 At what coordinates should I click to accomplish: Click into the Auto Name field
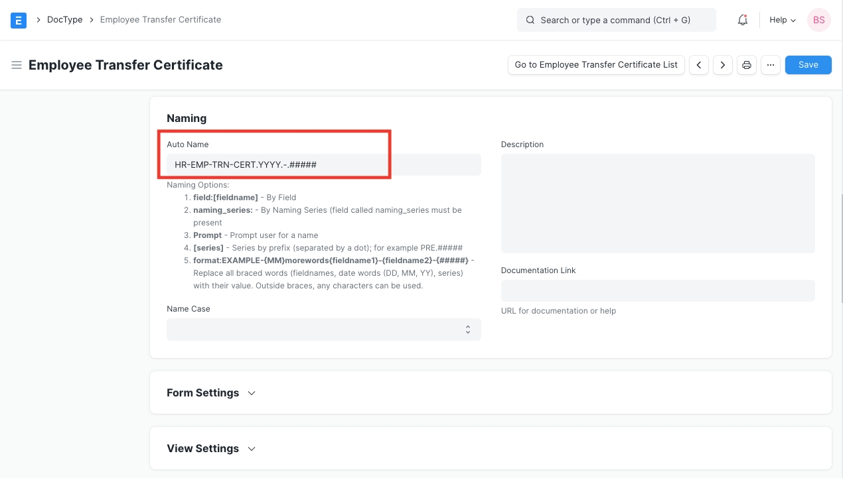tap(323, 164)
